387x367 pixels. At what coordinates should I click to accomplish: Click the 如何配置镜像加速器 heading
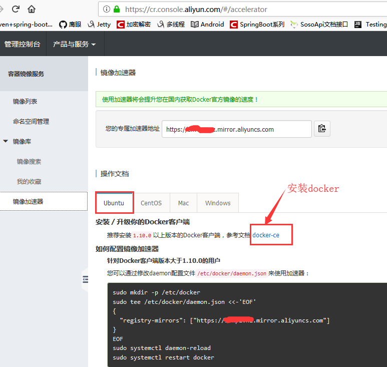tap(127, 249)
